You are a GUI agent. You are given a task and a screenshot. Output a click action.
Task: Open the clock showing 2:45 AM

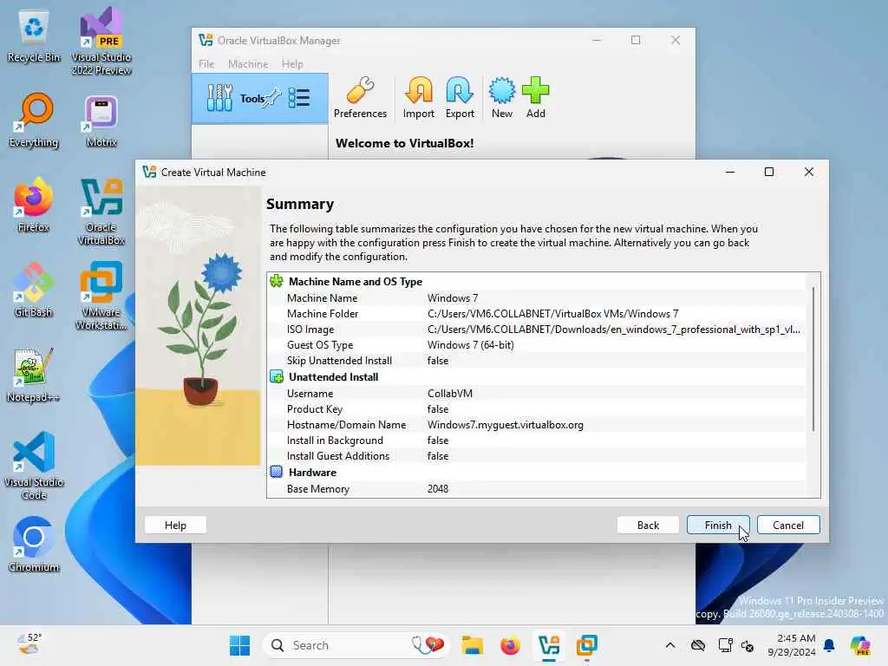click(792, 645)
